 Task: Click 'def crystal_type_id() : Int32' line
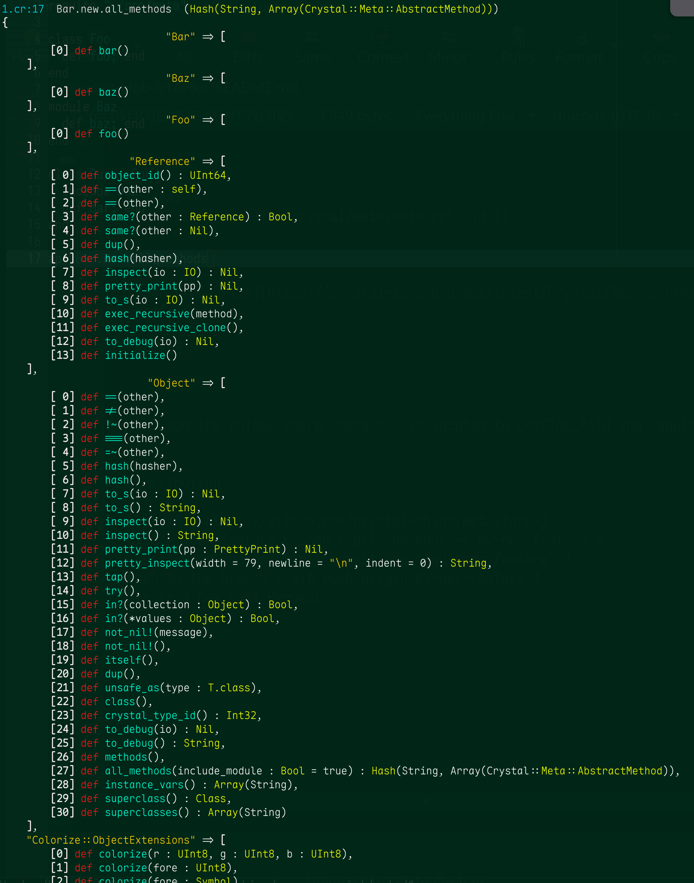coord(171,715)
